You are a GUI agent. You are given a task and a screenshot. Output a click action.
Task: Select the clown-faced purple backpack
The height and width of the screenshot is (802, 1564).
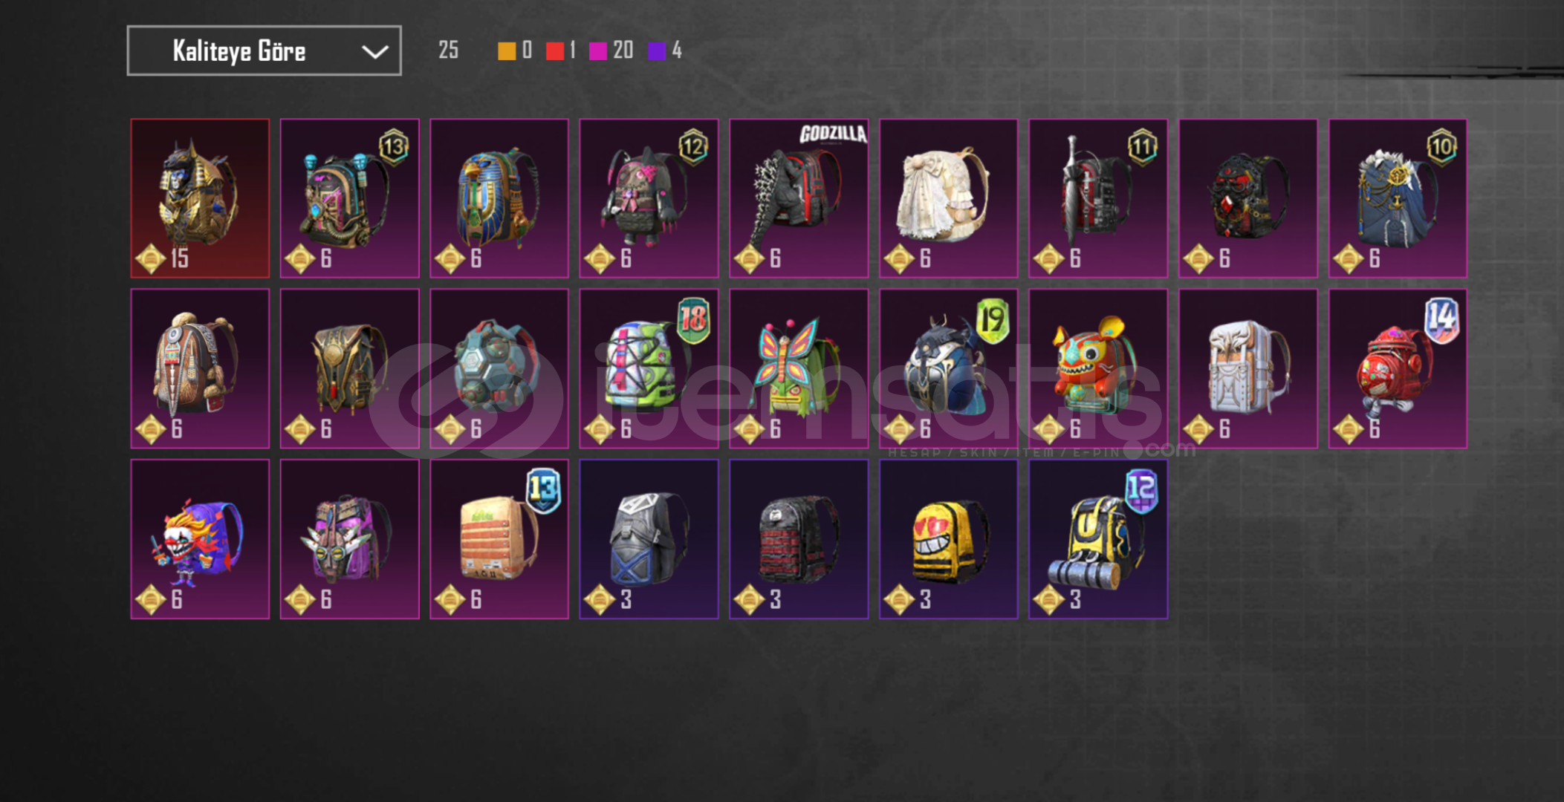click(200, 539)
